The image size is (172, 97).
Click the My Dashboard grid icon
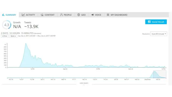click(108, 15)
